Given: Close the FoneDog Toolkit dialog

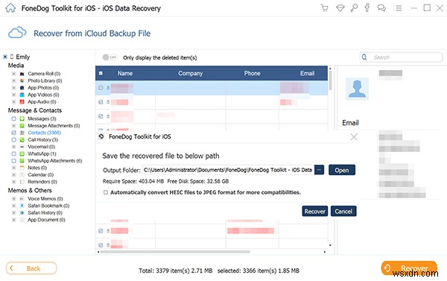Looking at the screenshot, I should pos(354,137).
